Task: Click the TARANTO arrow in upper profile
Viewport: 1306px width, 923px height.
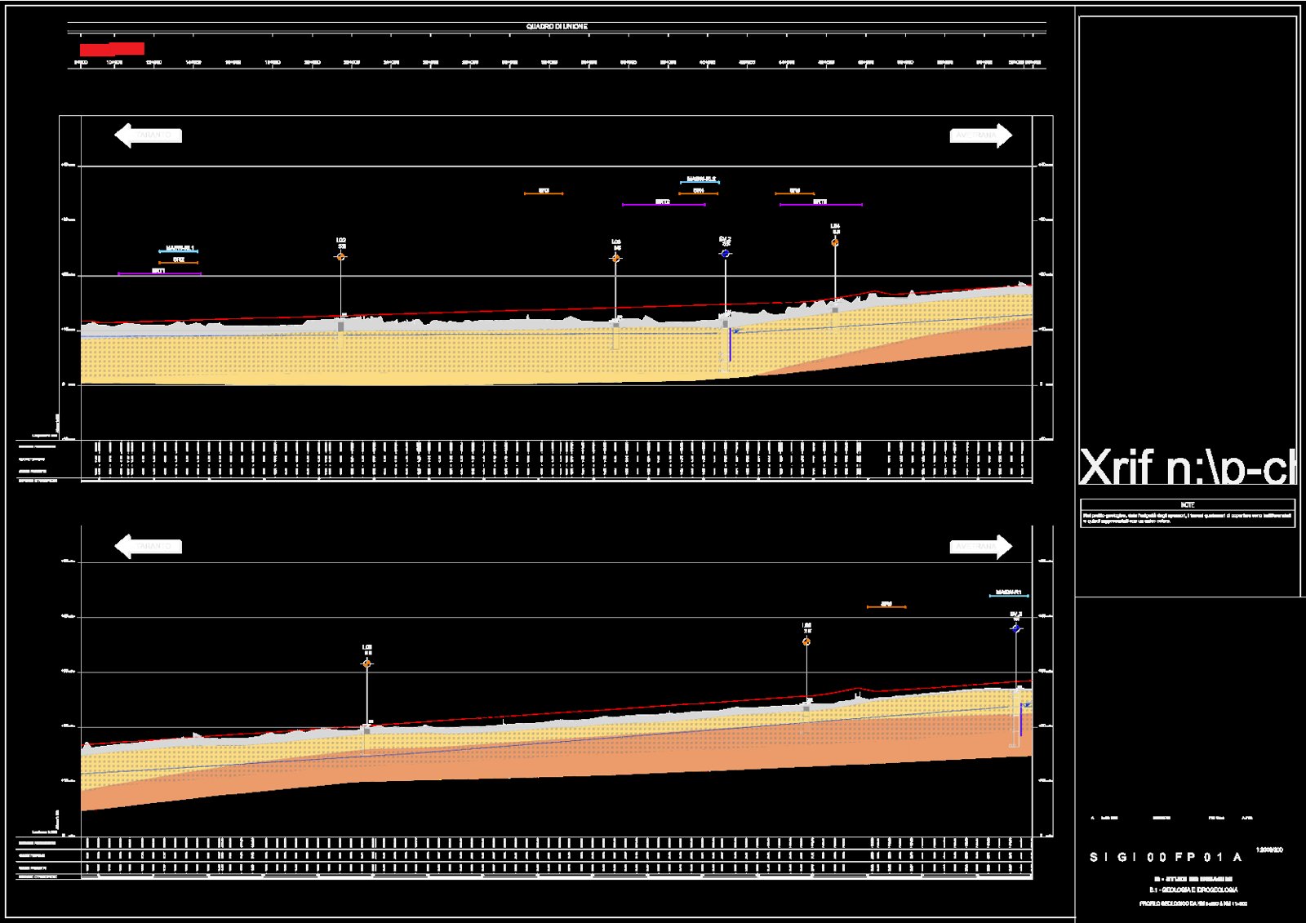Action: tap(148, 135)
